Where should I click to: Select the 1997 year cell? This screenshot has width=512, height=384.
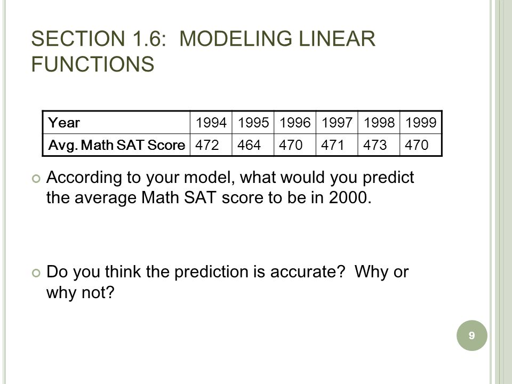(x=337, y=123)
